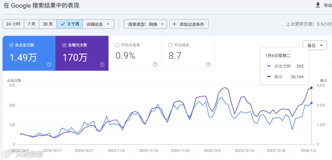The width and height of the screenshot is (332, 160).
Task: Click 2025/11/26 date label on axis
Action: [x=180, y=150]
